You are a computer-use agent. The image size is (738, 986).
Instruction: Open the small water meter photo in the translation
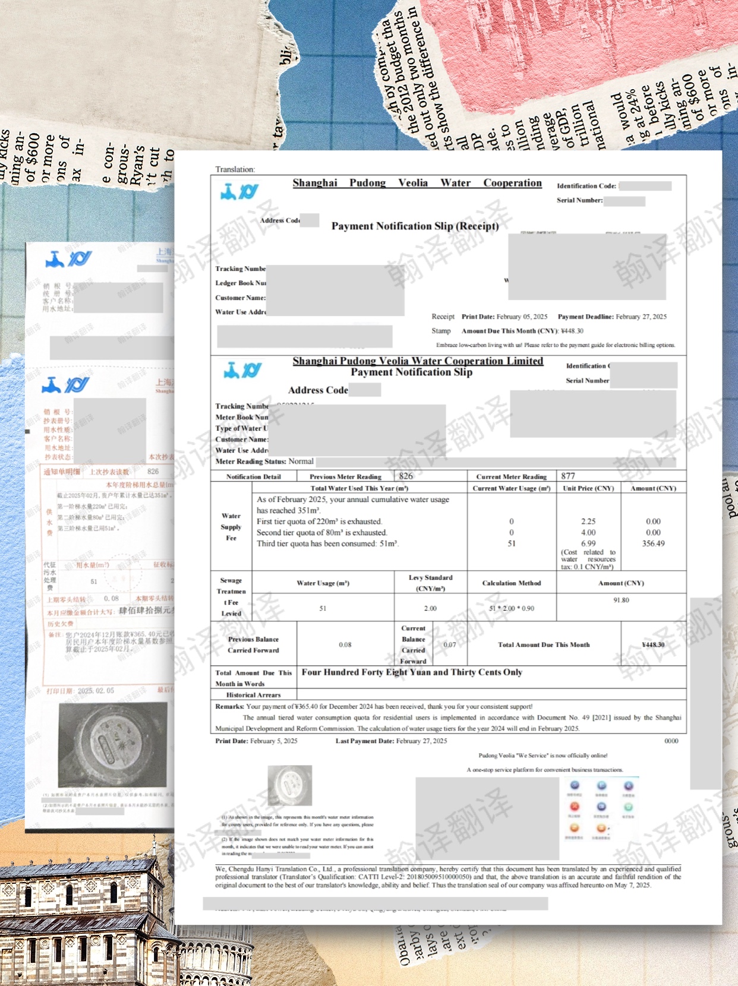[x=289, y=785]
